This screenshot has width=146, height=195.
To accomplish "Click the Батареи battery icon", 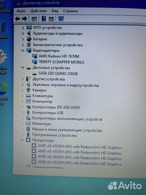I will coord(29,39).
